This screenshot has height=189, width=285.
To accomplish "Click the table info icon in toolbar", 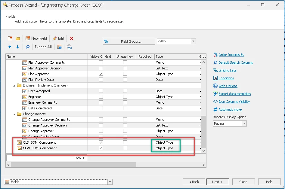I will [x=59, y=47].
